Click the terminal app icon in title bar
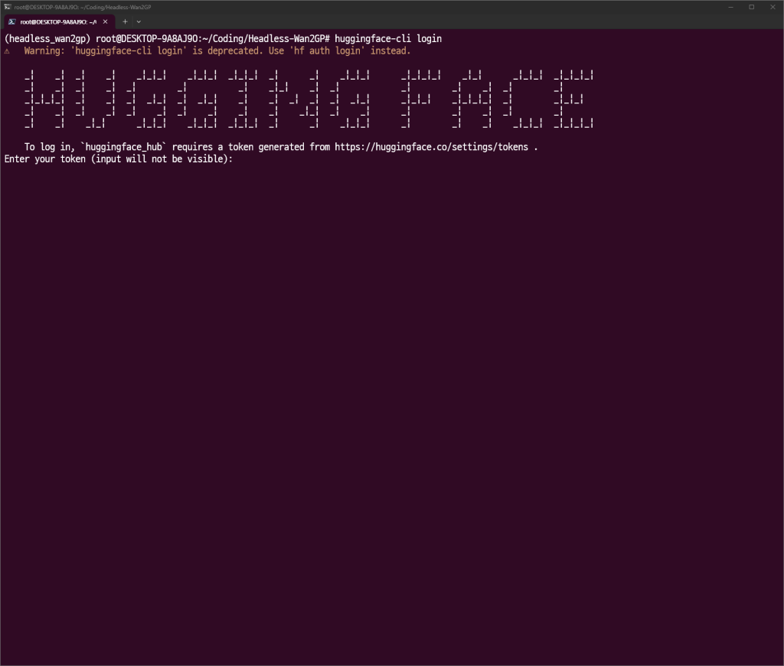The width and height of the screenshot is (784, 666). point(8,7)
